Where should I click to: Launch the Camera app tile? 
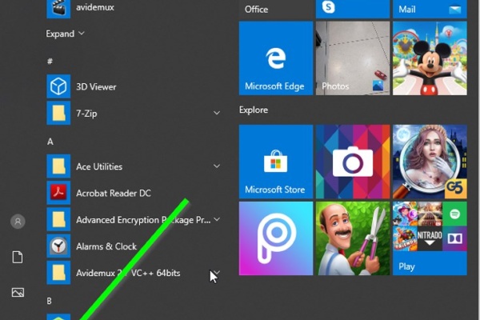353,162
